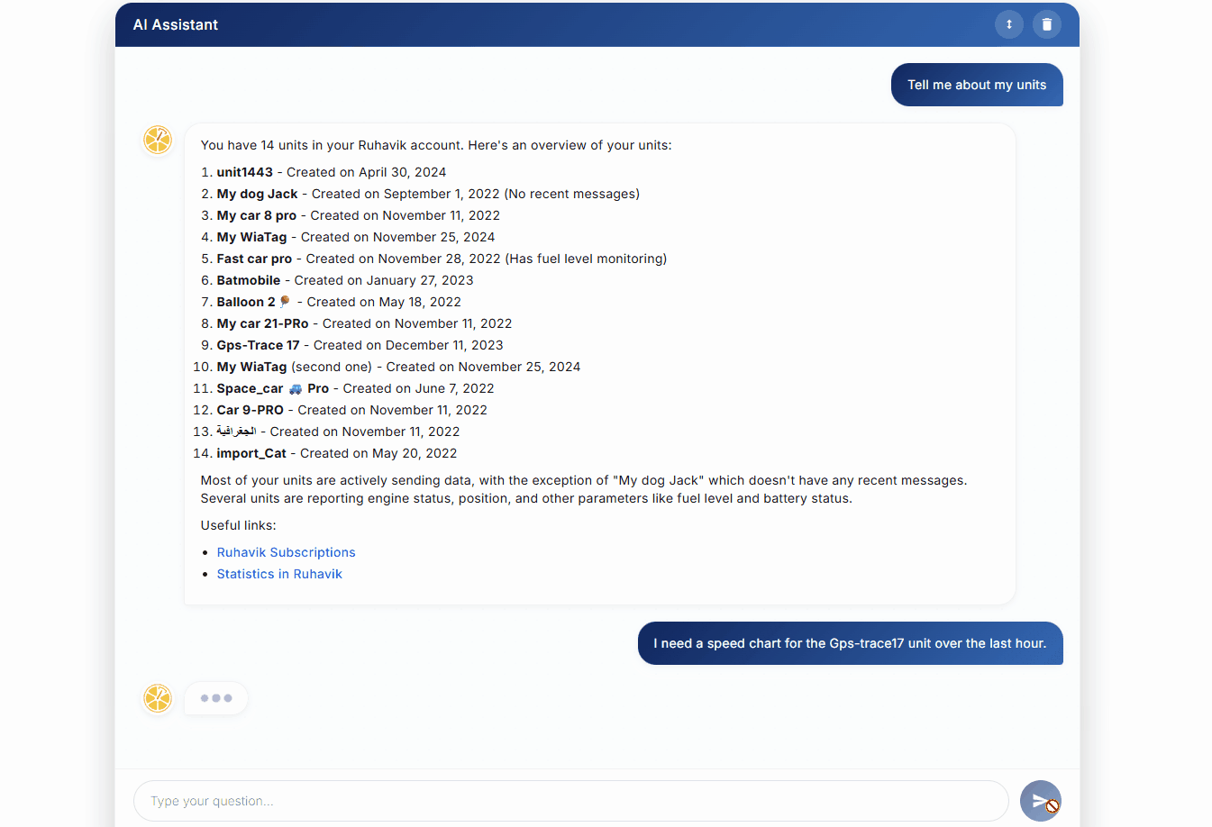
Task: Click the 'Tell me about my units' message
Action: click(x=977, y=85)
